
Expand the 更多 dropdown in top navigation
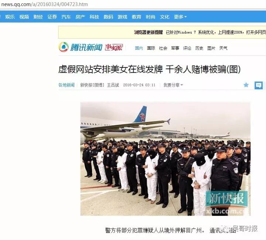tap(180, 17)
